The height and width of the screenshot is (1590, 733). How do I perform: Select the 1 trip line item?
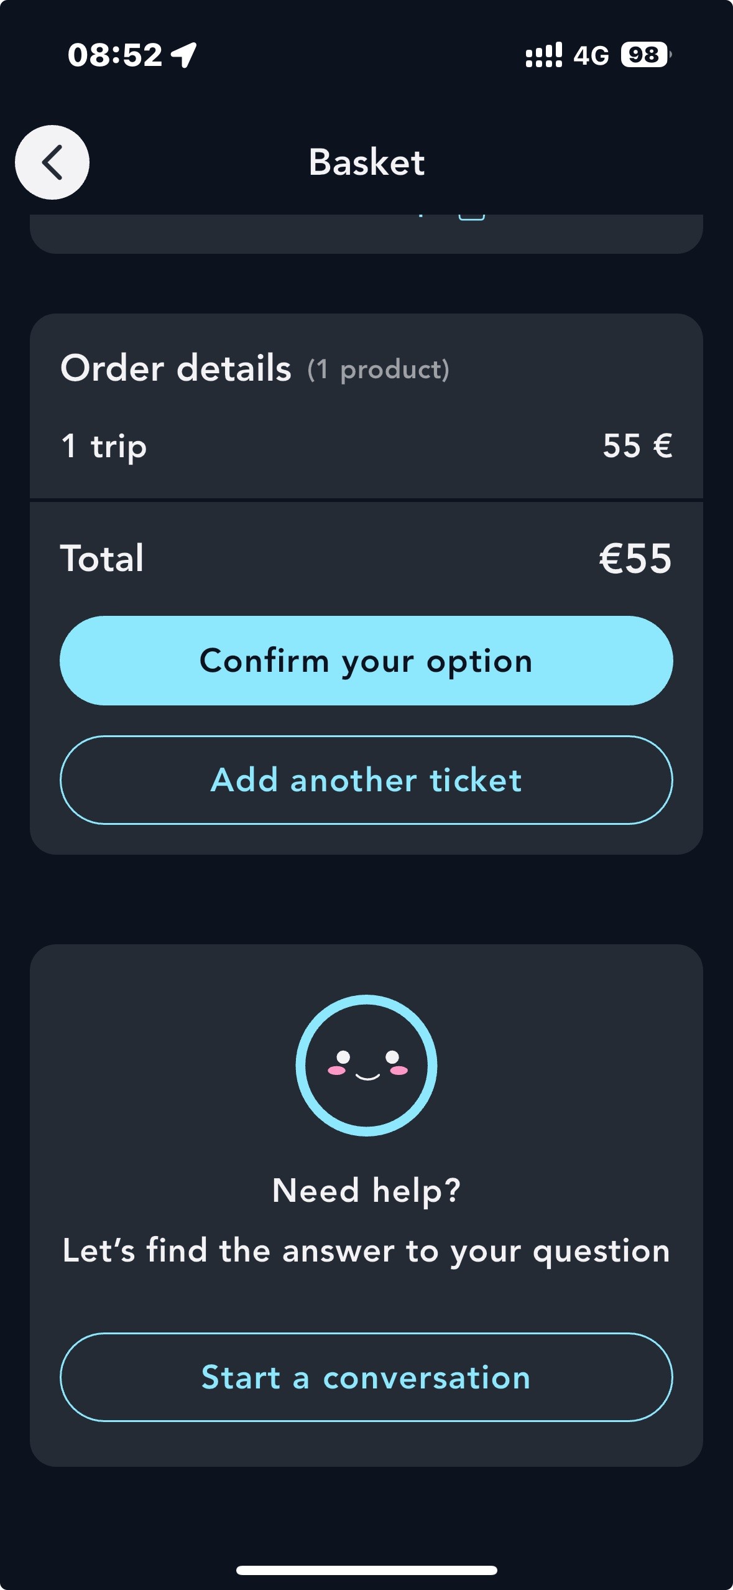tap(104, 446)
